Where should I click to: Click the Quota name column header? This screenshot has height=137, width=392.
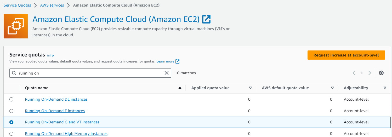(x=37, y=88)
